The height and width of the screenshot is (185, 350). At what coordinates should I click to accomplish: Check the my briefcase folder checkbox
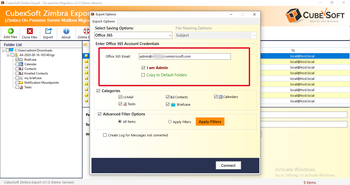[17, 78]
